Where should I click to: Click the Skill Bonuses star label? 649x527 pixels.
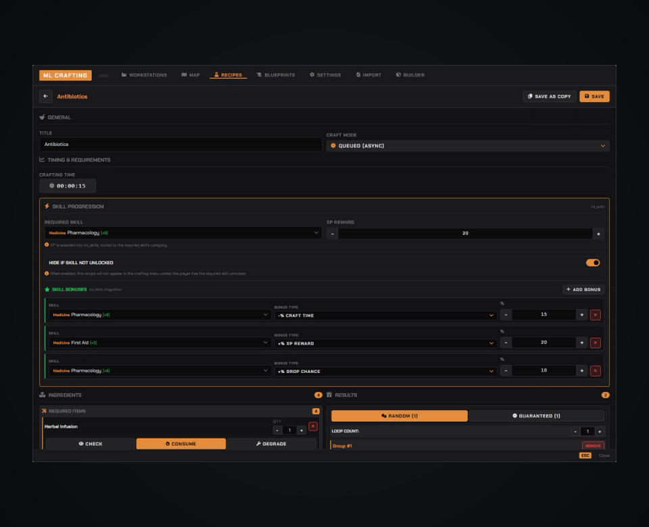[x=69, y=290]
